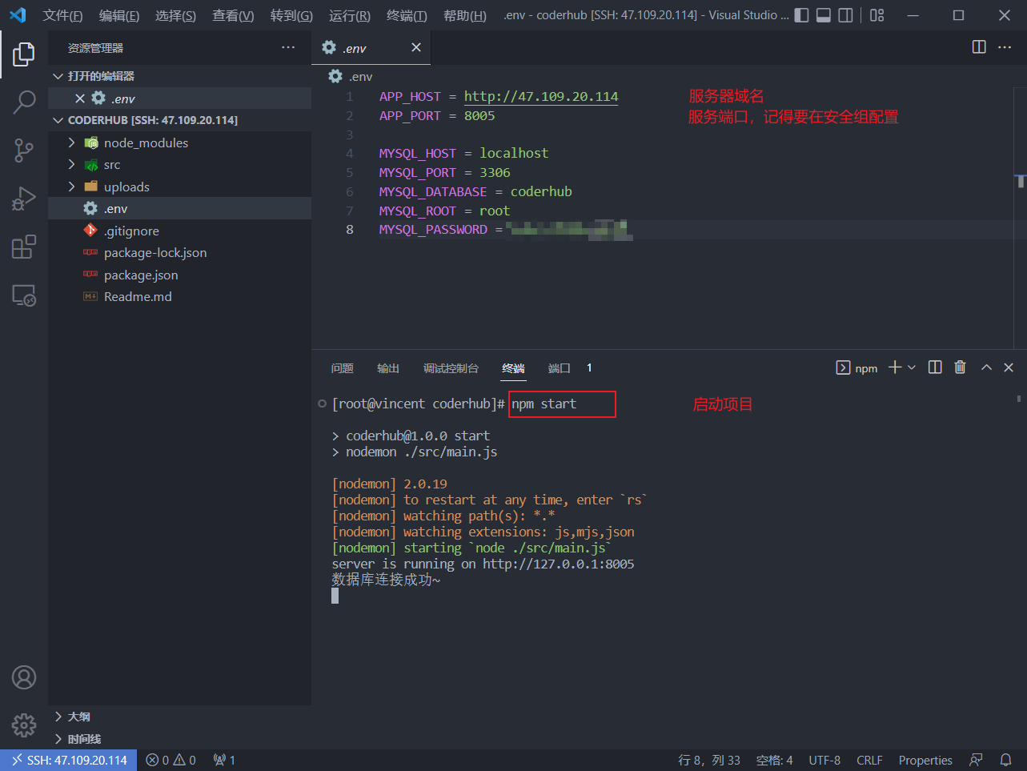This screenshot has height=771, width=1027.
Task: Click errors and warnings status indicator
Action: click(170, 760)
